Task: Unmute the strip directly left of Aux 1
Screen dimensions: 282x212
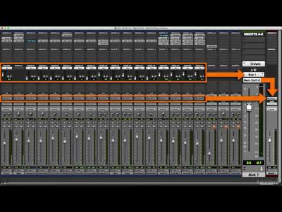Action: coord(238,127)
